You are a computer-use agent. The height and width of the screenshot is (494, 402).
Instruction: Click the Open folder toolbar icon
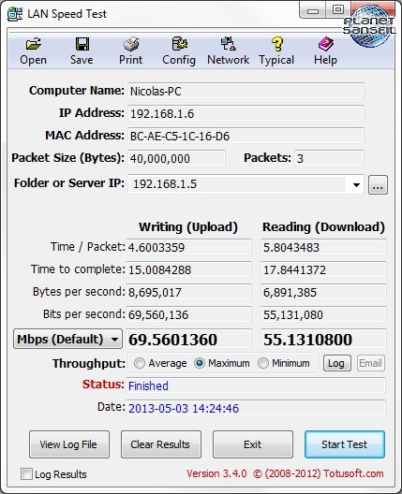click(x=33, y=44)
